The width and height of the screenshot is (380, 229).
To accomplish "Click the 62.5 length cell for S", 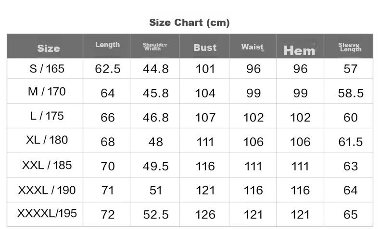I will 108,69.
